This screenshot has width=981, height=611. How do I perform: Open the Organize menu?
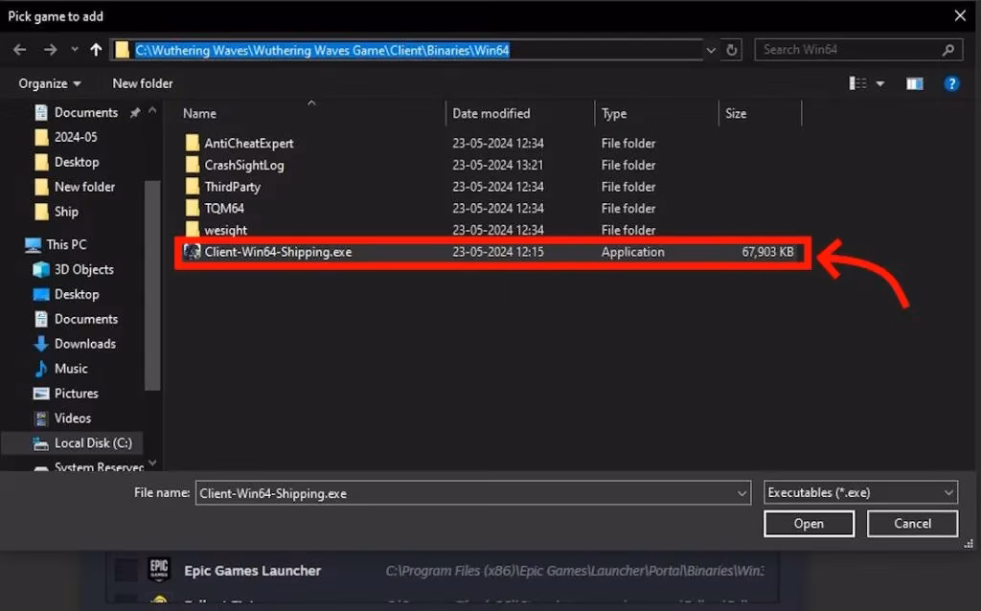click(50, 83)
